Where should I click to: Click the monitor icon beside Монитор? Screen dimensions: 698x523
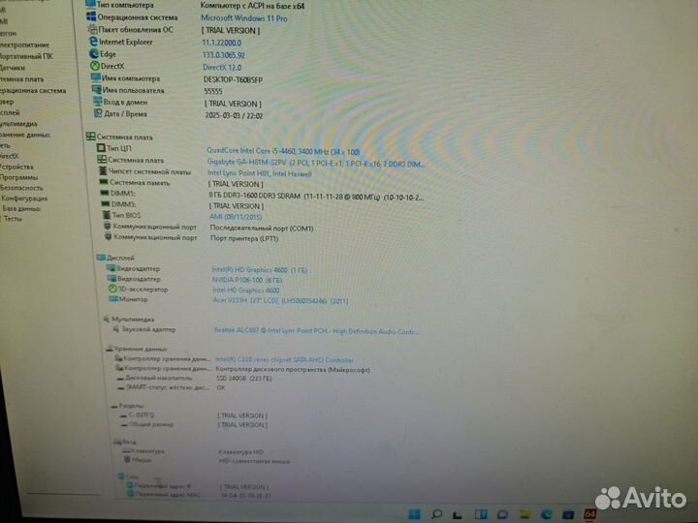(113, 299)
